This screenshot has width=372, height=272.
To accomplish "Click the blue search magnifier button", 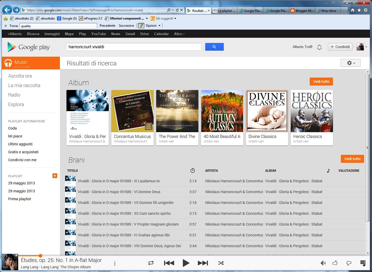I will 214,47.
